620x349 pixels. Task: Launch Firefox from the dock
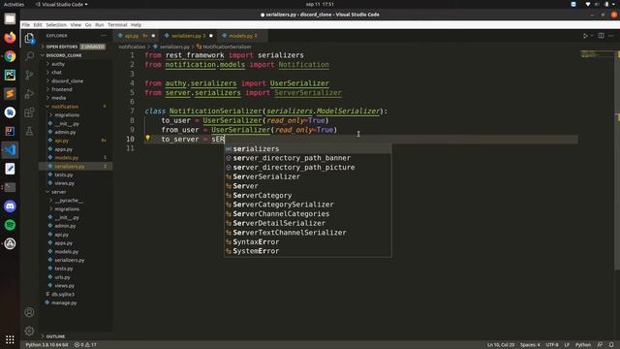click(10, 38)
